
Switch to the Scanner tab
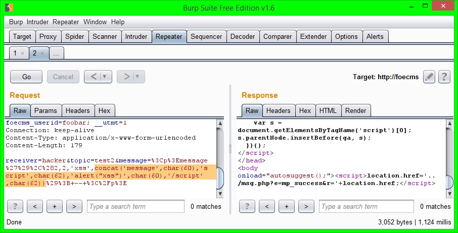[x=105, y=37]
